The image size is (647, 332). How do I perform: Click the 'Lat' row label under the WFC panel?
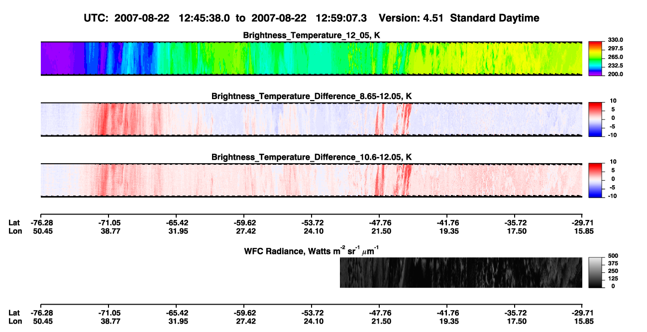pos(14,313)
